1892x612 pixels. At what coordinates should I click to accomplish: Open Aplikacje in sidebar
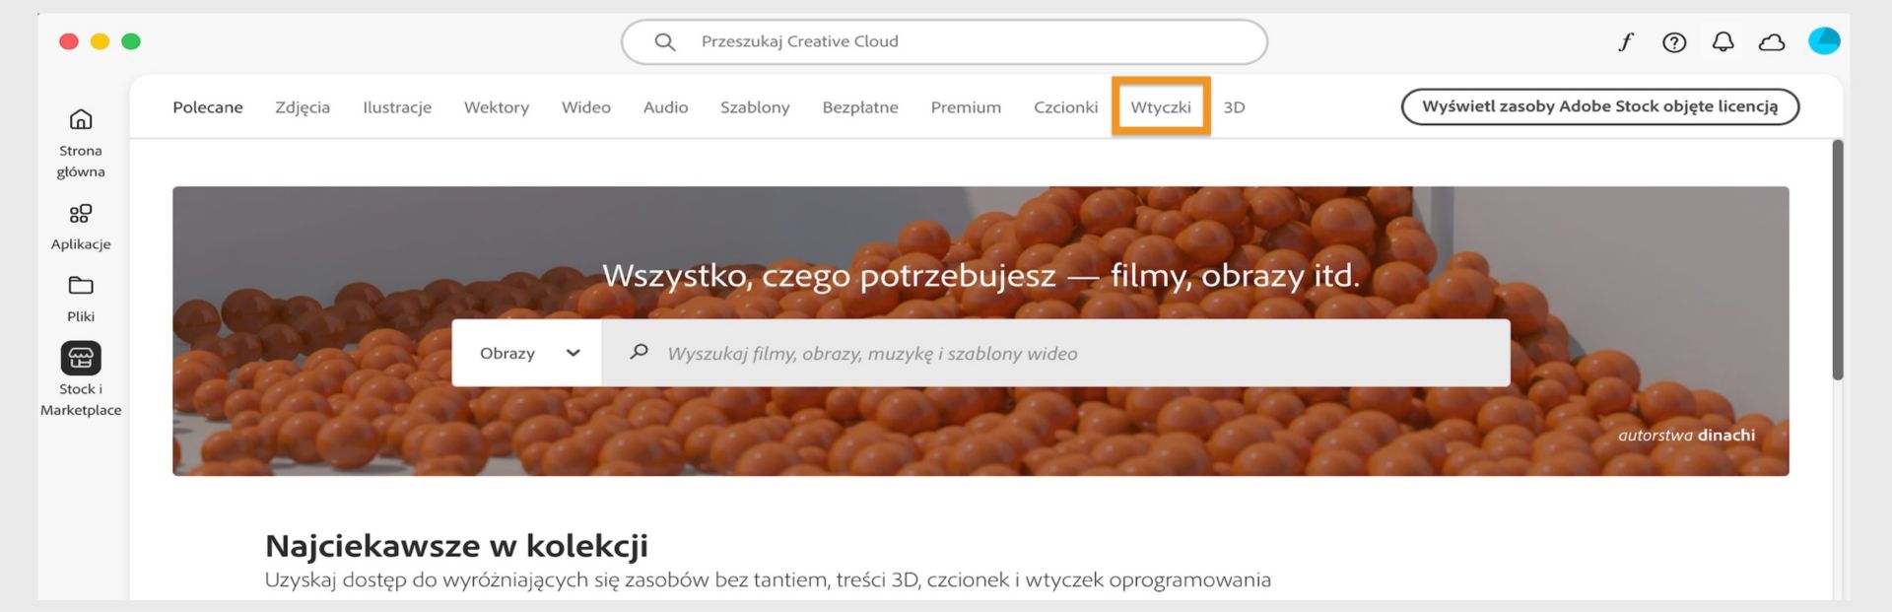81,227
